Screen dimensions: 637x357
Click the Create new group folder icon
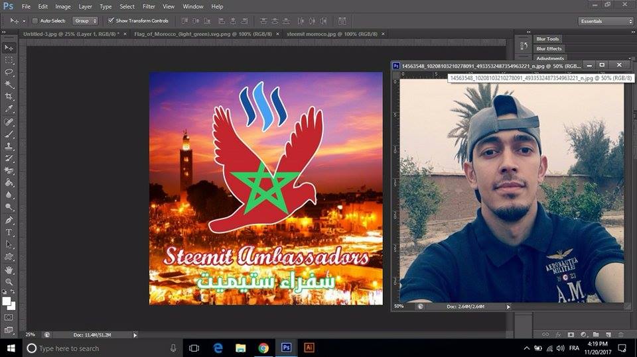tap(596, 334)
